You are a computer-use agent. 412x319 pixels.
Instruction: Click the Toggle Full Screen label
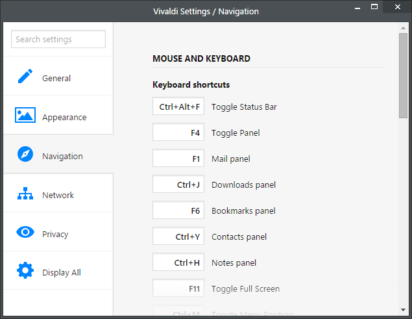coord(246,289)
